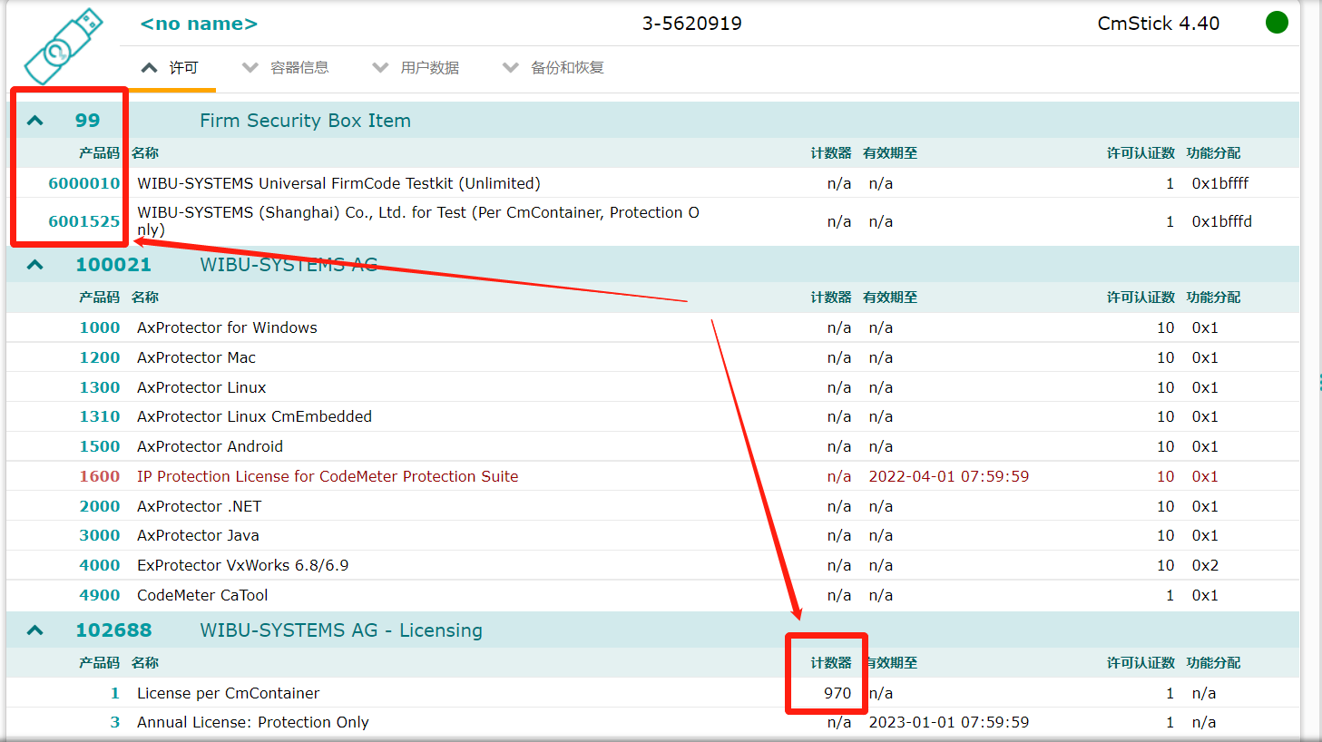Click CmStick 4.40 version label
Screen dimensions: 1322x742
click(1159, 24)
